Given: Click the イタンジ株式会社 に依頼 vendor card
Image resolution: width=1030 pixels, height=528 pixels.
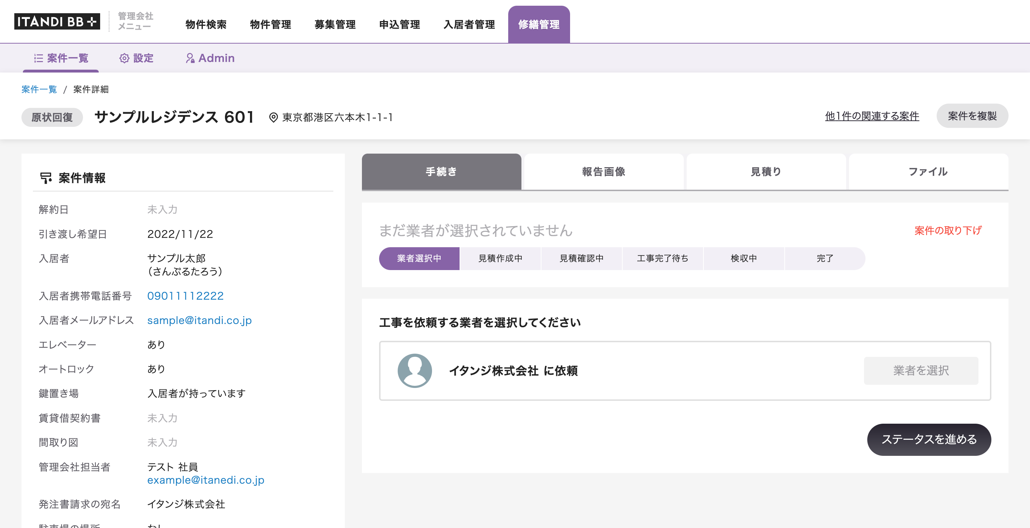Looking at the screenshot, I should coord(685,371).
